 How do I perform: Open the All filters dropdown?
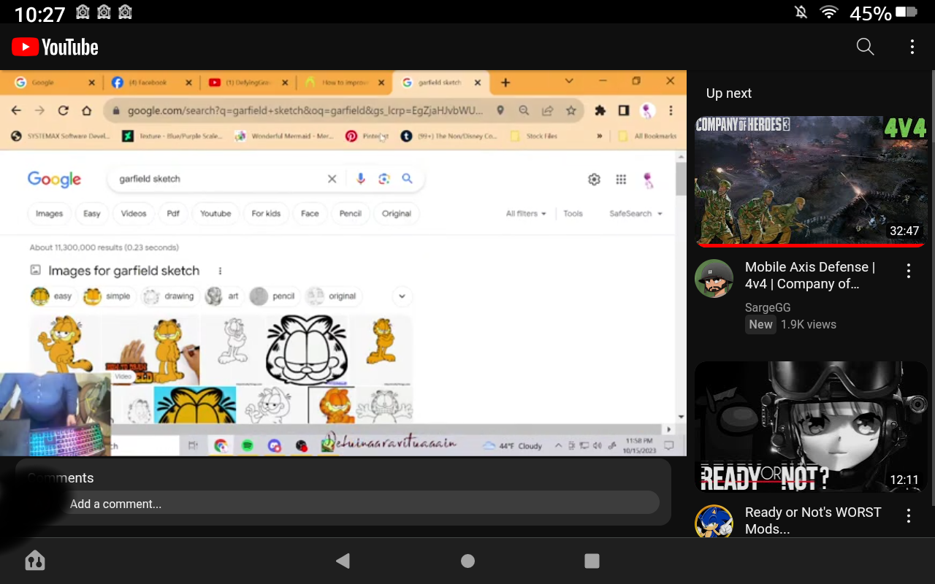click(526, 214)
